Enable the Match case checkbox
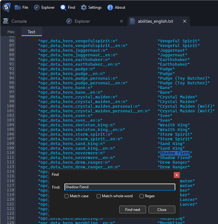 pos(67,196)
